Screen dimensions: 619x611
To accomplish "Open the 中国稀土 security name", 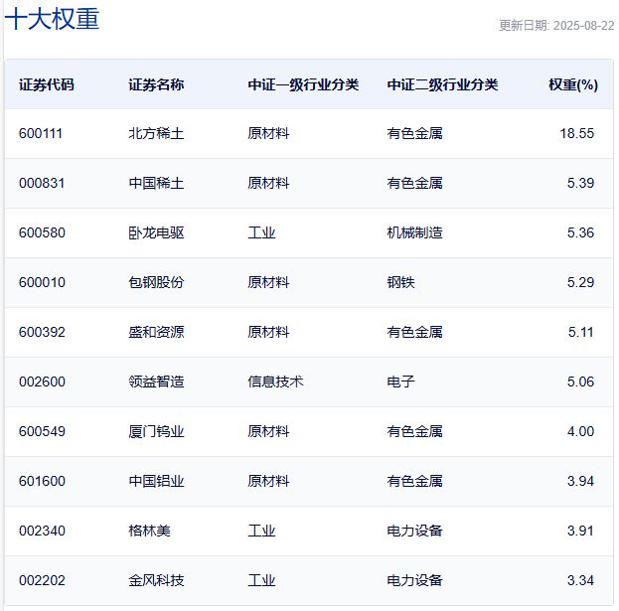I will click(x=156, y=183).
